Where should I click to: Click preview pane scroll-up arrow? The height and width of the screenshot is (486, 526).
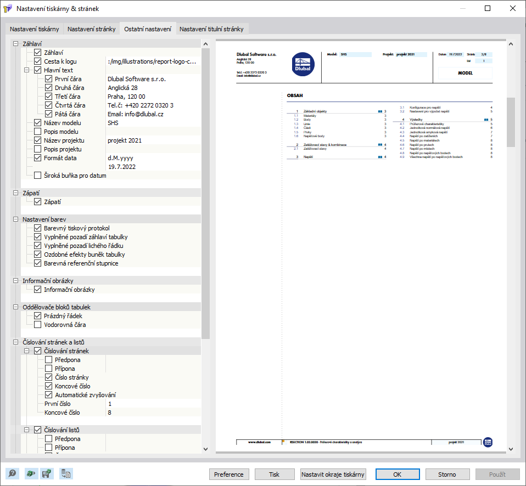[511, 44]
